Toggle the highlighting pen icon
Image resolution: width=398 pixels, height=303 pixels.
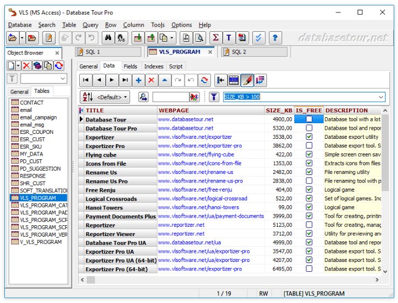click(x=247, y=80)
